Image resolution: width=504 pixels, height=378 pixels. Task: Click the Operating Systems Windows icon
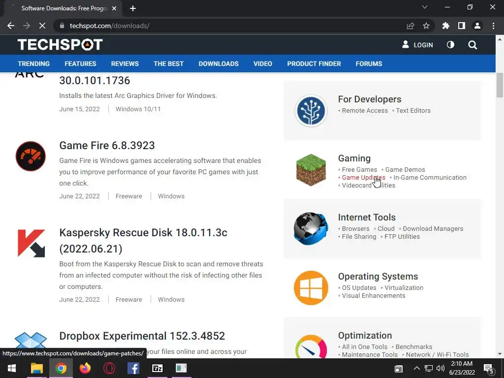(311, 287)
